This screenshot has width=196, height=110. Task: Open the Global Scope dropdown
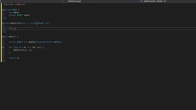point(74,1)
